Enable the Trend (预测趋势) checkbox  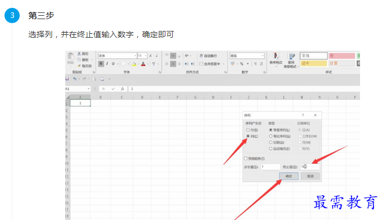tap(246, 159)
